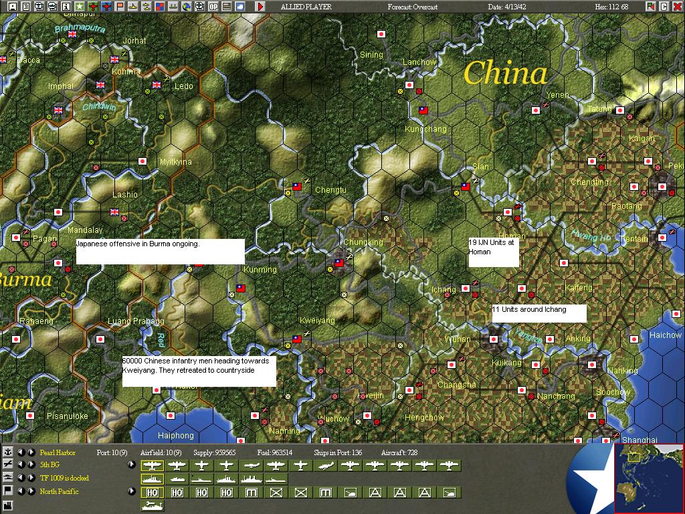Click the world minimap thumbnail
Screen dimensions: 685x514
tap(648, 478)
